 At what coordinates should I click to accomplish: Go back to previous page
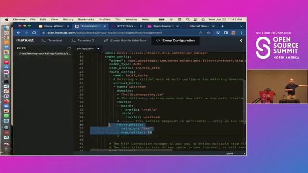(19, 33)
